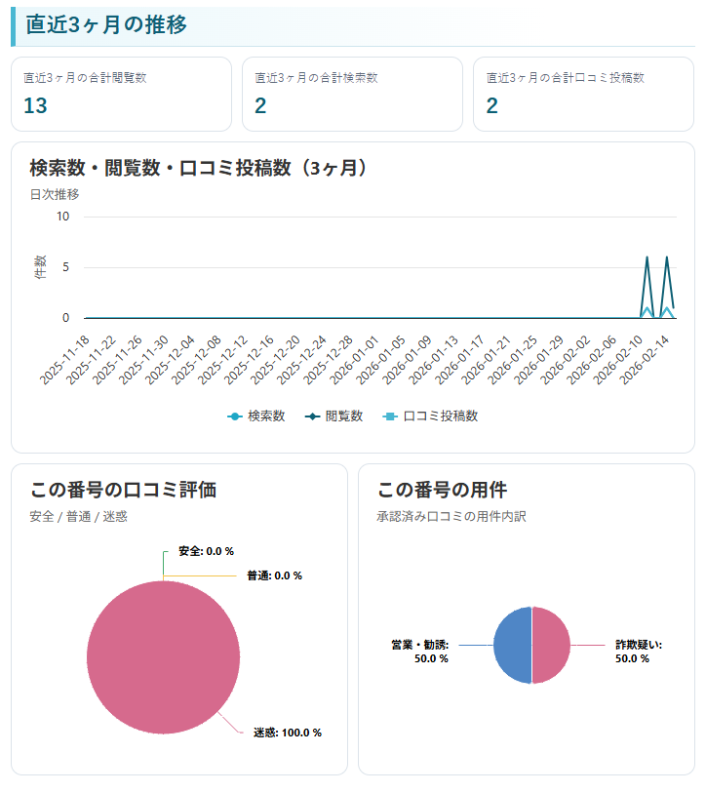This screenshot has height=793, width=706.
Task: Click the 普通: 0.0 % pie label
Action: pyautogui.click(x=274, y=575)
